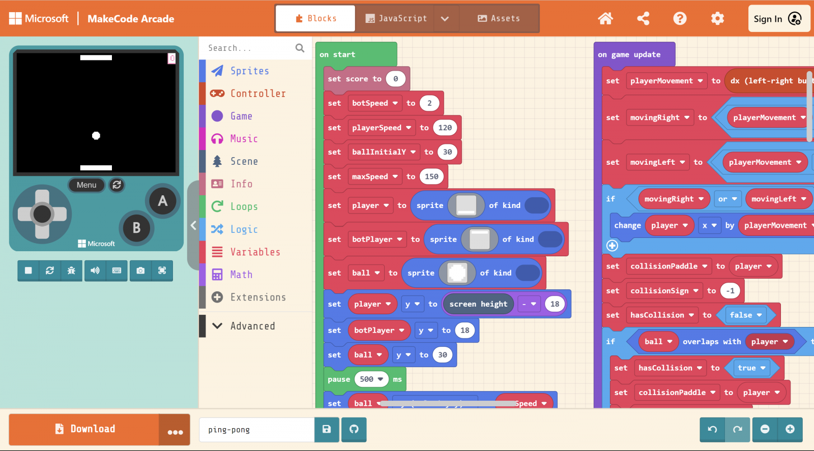Mute the simulator audio

pos(95,270)
